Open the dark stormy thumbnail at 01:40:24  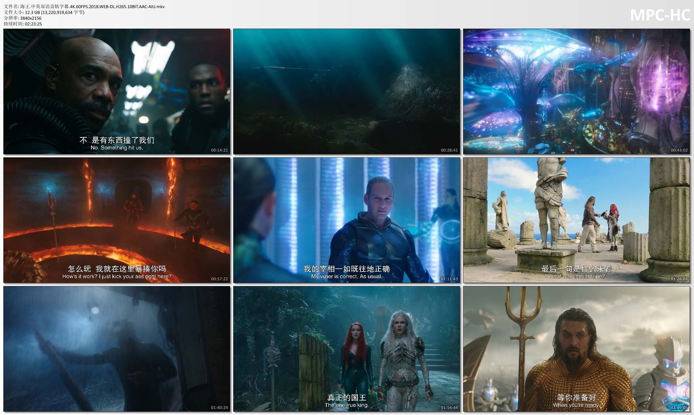point(117,348)
